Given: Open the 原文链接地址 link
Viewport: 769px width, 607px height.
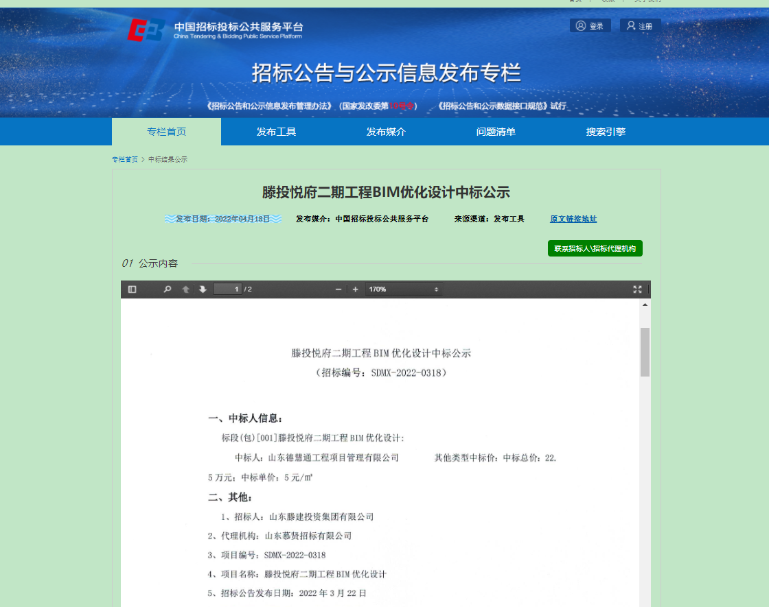Looking at the screenshot, I should 573,219.
